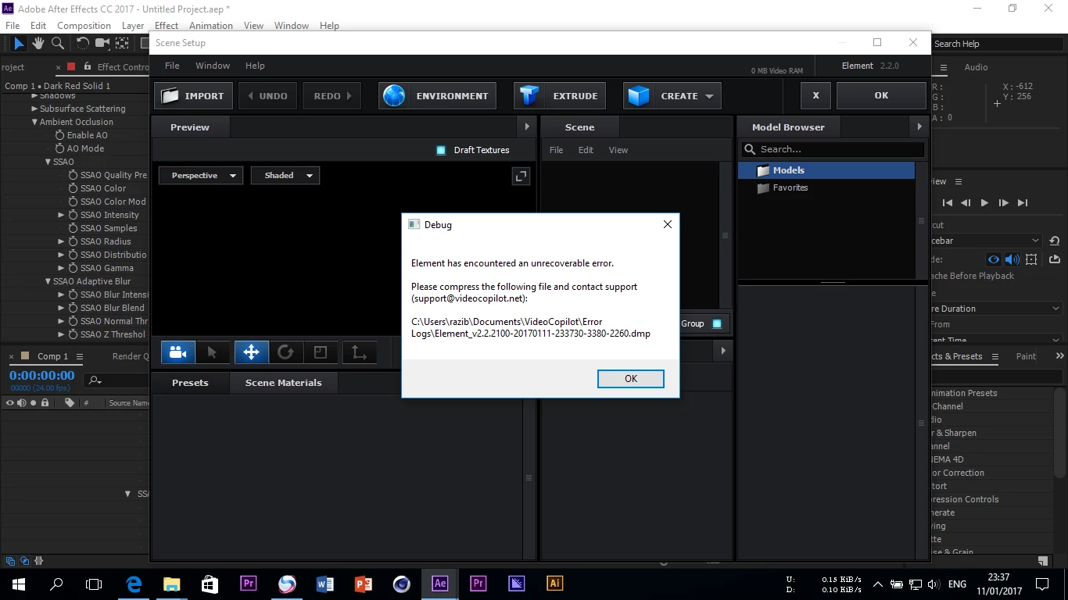Screen dimensions: 1068x600
Task: Click the Scene Setup OK button
Action: click(x=881, y=95)
